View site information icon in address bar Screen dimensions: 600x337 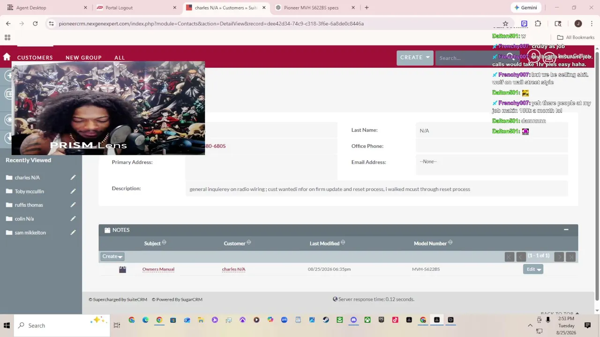tap(51, 23)
